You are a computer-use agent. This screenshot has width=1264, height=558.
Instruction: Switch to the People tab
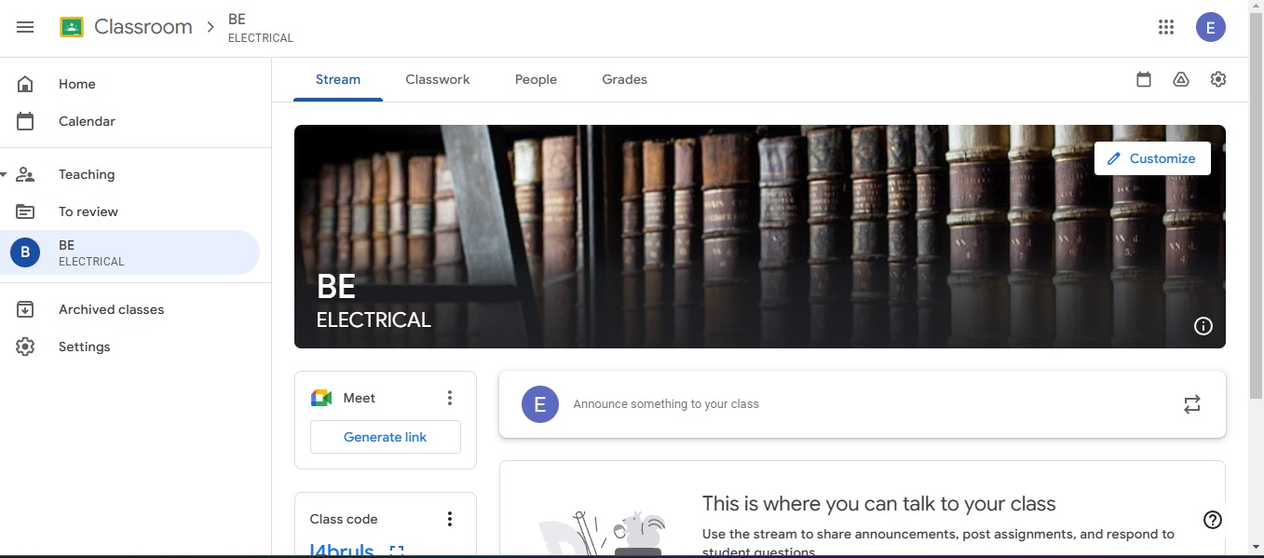point(536,80)
